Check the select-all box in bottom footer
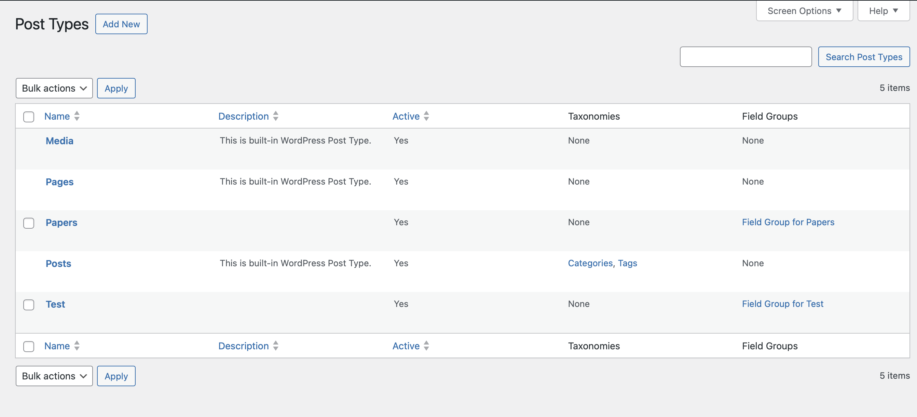This screenshot has height=417, width=917. click(29, 347)
